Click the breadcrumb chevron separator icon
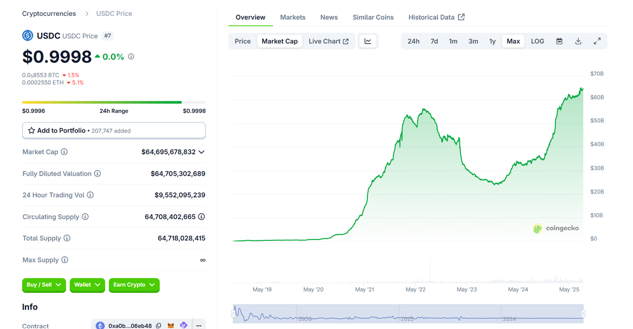This screenshot has height=329, width=633. [x=86, y=13]
